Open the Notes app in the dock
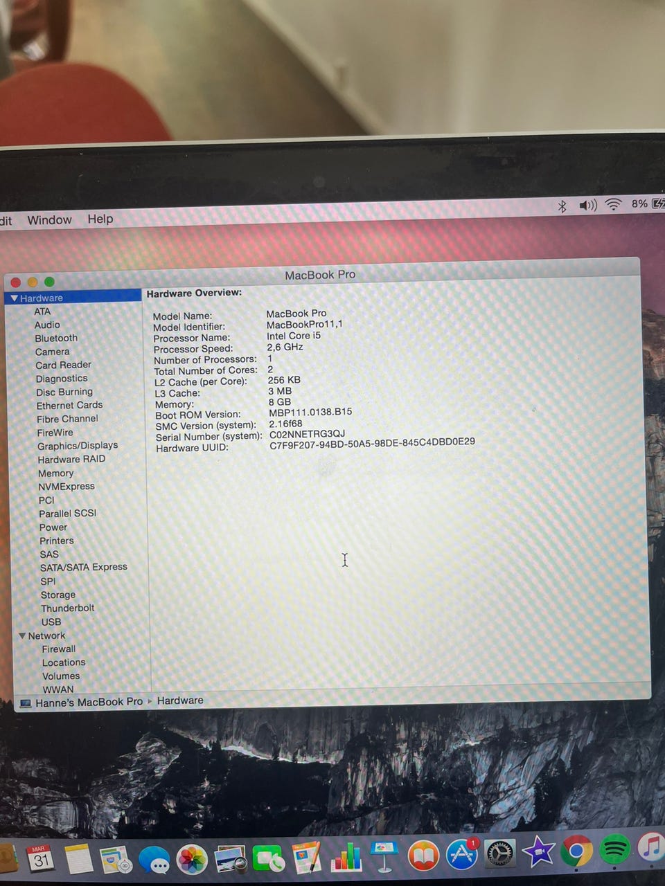The width and height of the screenshot is (665, 886). click(78, 858)
